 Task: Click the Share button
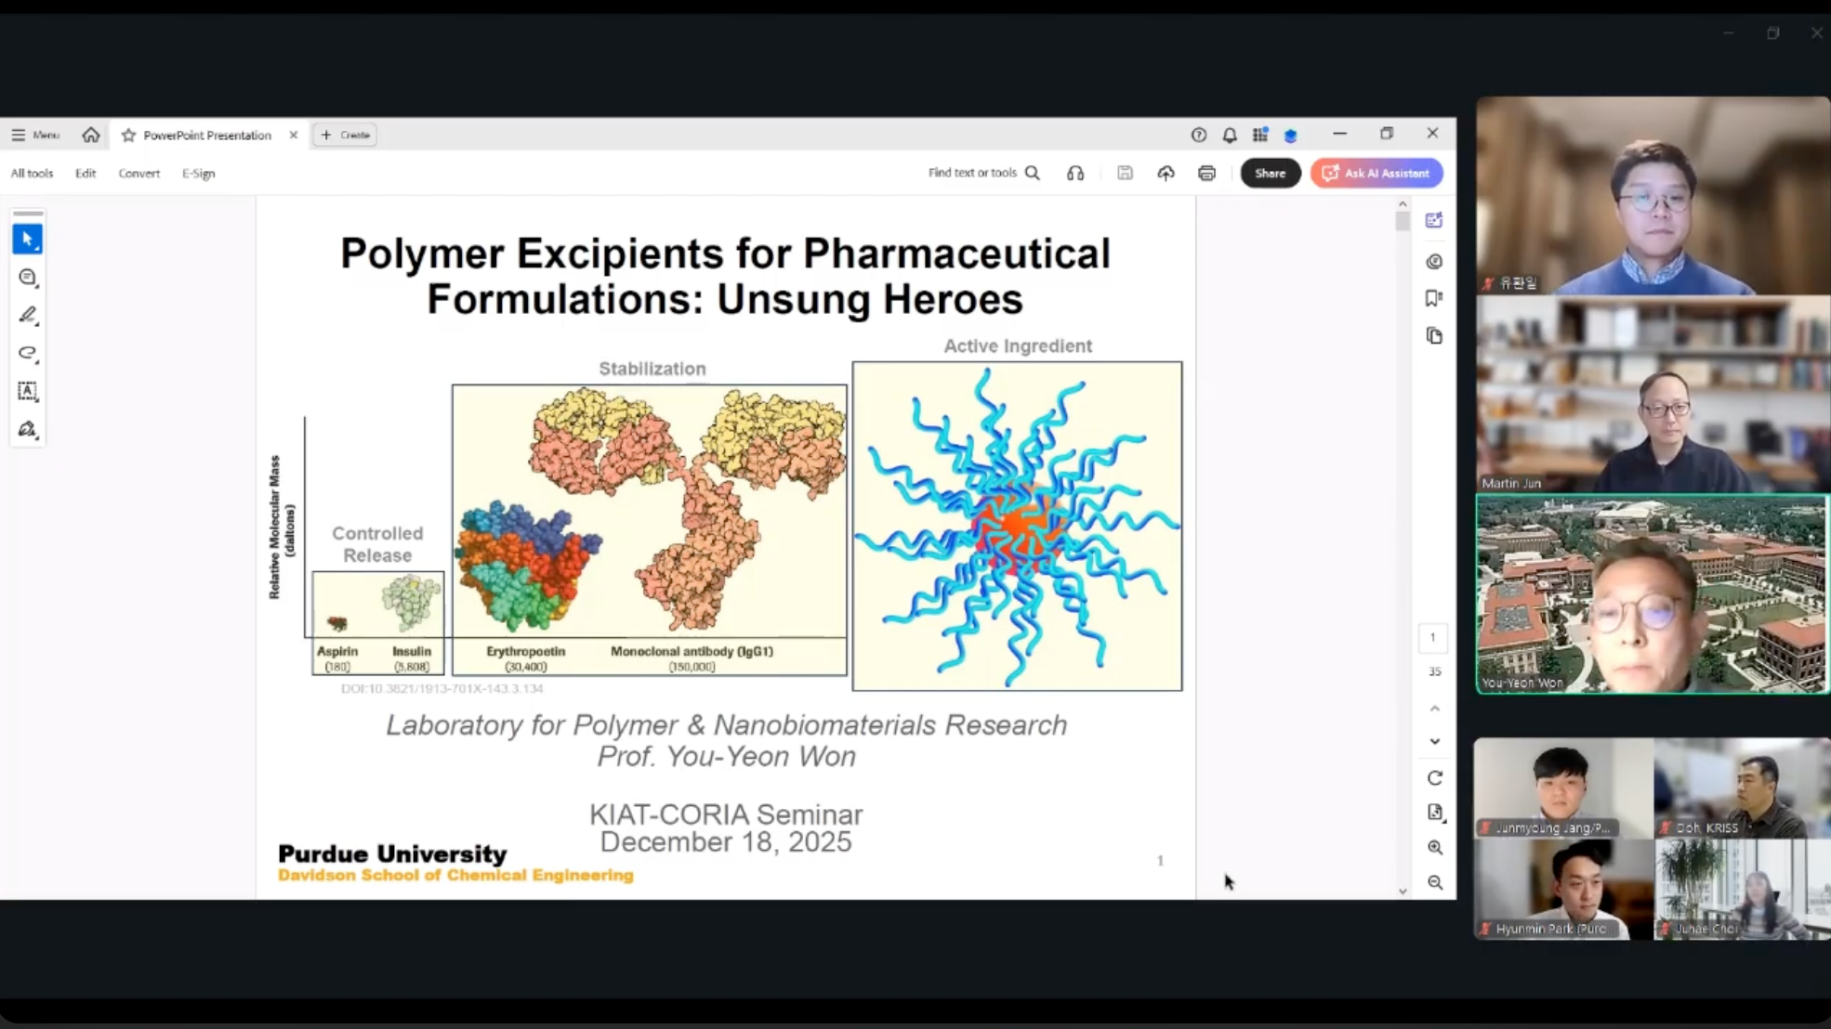pos(1270,174)
